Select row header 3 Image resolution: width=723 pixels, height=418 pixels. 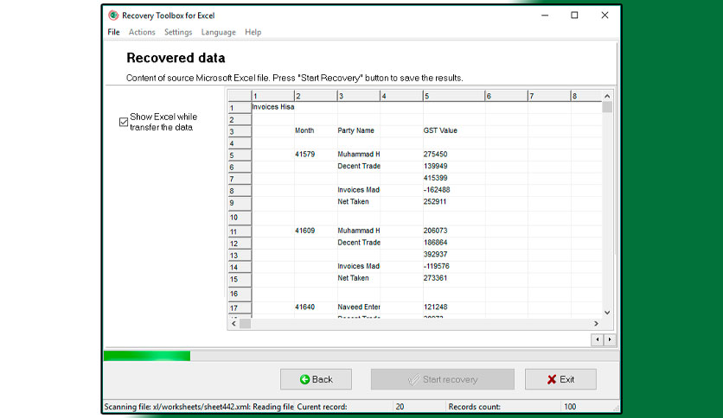point(240,131)
